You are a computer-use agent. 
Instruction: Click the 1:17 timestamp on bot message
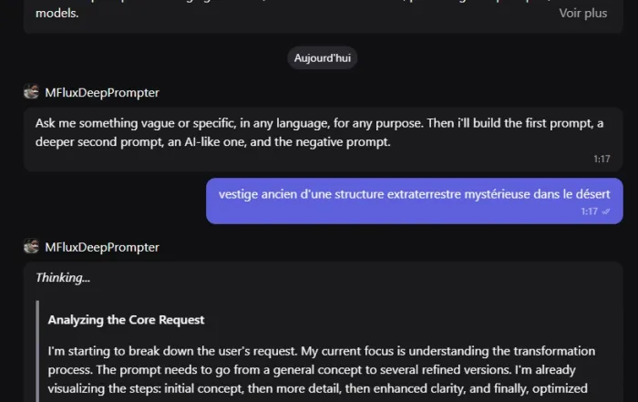coord(602,159)
